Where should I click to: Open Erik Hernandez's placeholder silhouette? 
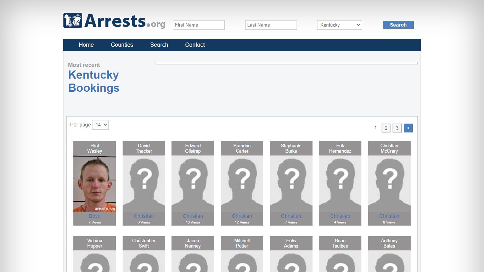tap(340, 184)
